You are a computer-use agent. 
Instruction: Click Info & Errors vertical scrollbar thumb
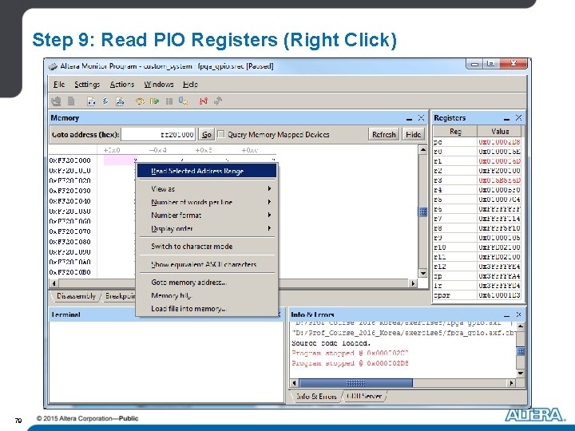521,351
